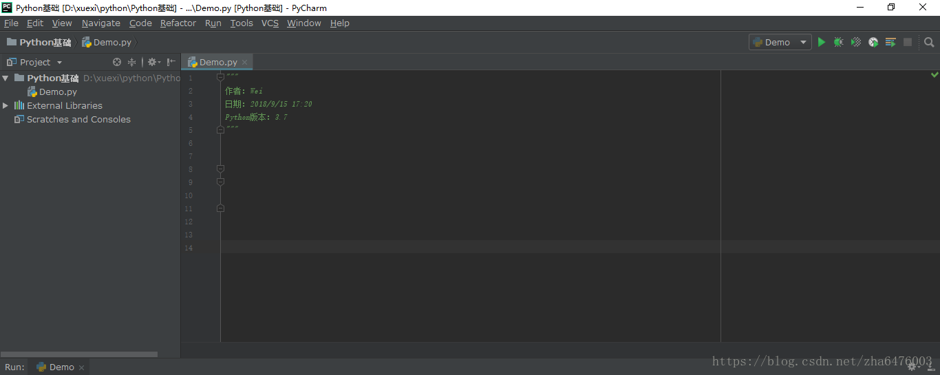Collapse the Python基础 project tree node

point(6,78)
